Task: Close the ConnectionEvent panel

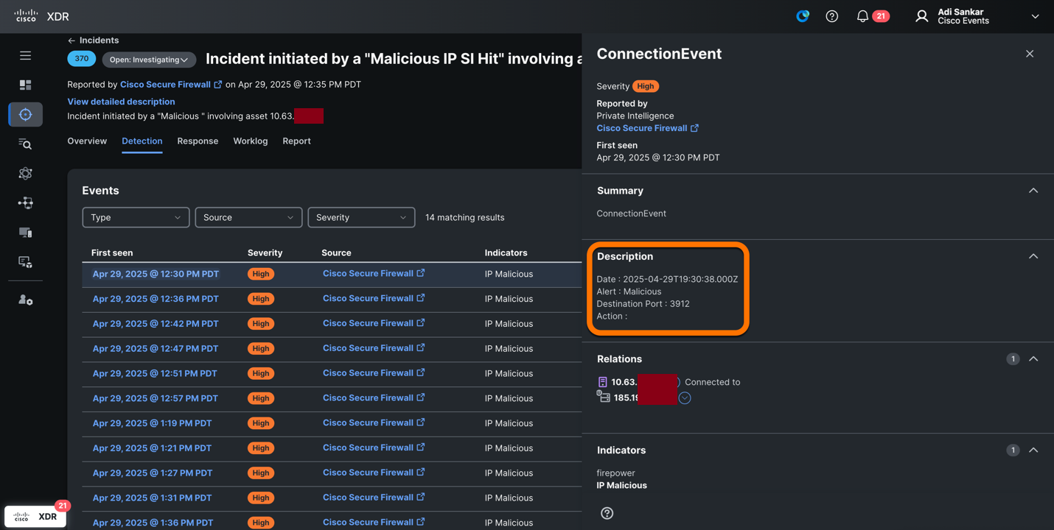Action: pyautogui.click(x=1030, y=54)
